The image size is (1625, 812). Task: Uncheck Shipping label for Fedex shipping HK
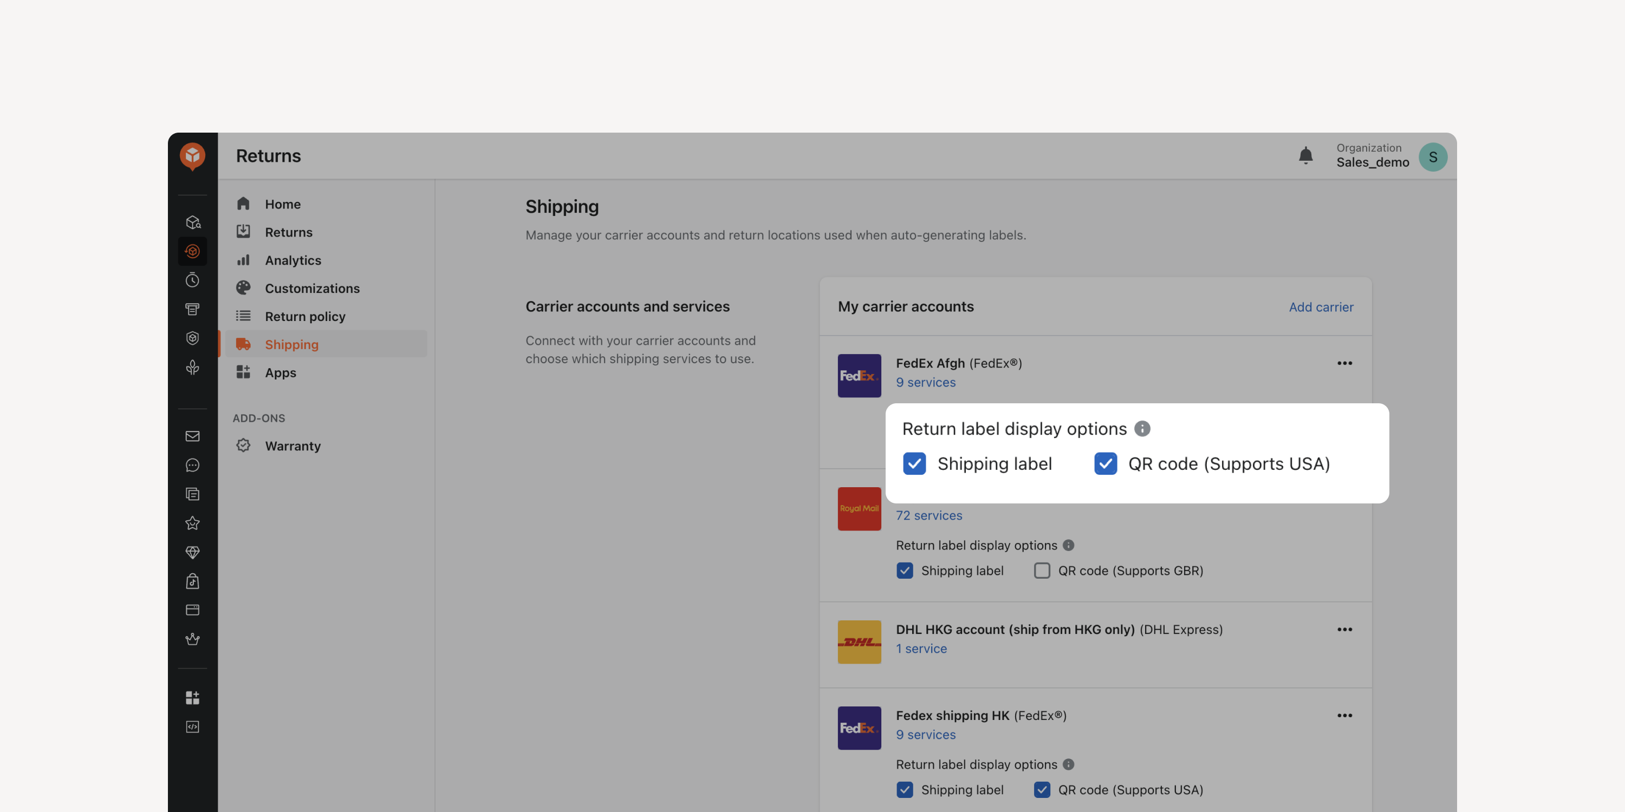click(x=905, y=790)
